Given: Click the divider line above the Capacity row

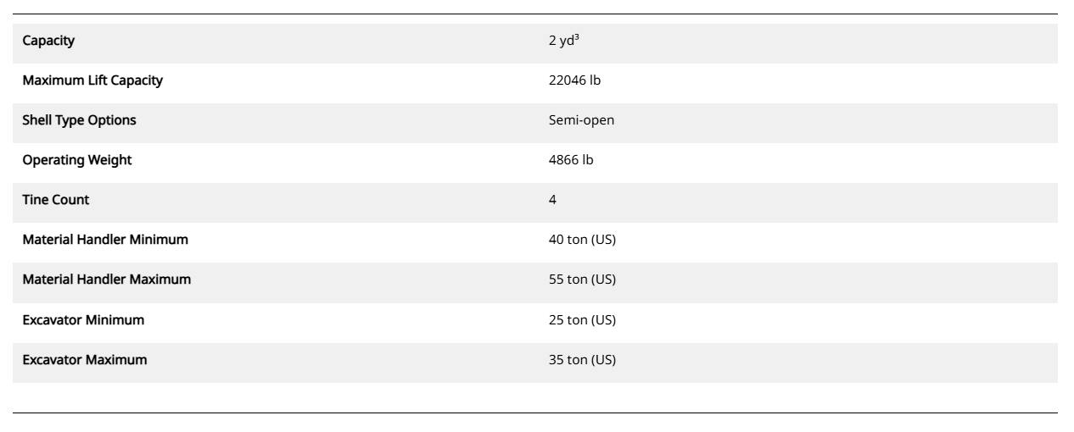Looking at the screenshot, I should click(x=536, y=14).
